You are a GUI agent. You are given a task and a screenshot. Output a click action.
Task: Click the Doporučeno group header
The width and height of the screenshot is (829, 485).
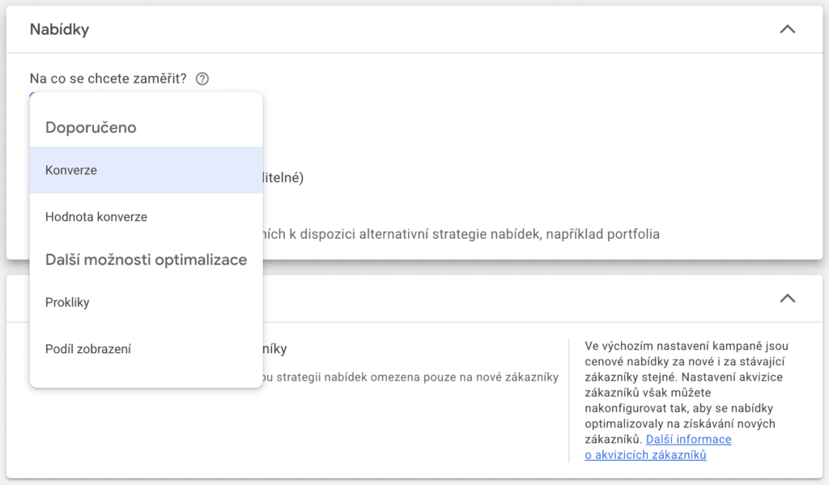91,127
